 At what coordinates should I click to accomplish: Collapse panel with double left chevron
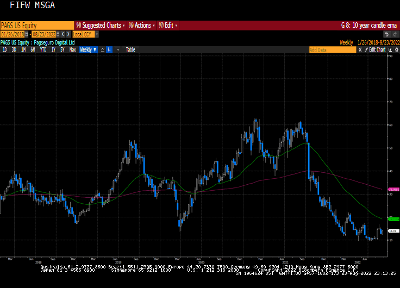[x=360, y=50]
